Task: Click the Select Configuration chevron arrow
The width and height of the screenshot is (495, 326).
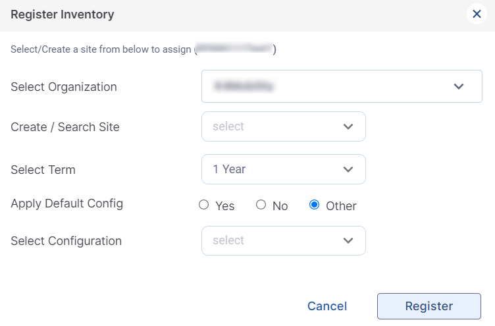Action: [x=348, y=240]
